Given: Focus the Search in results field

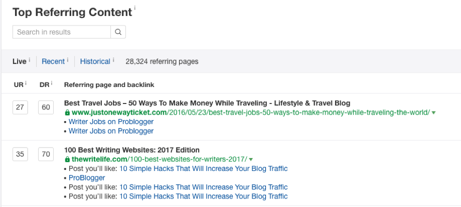Looking at the screenshot, I should tap(62, 32).
